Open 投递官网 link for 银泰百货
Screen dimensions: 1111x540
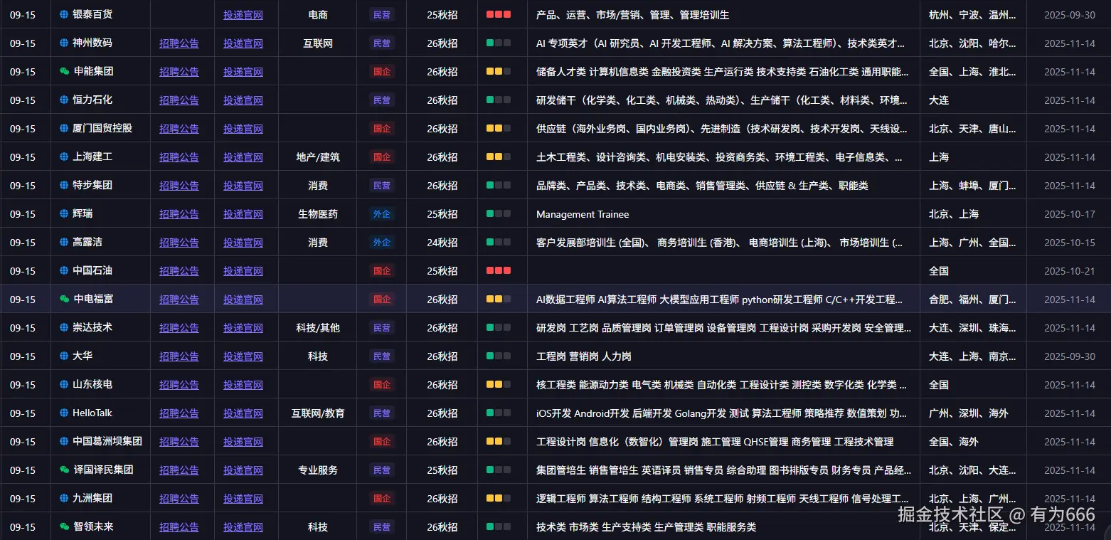click(243, 15)
